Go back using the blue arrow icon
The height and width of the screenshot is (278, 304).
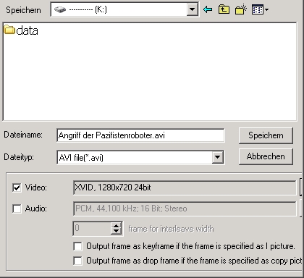(x=208, y=9)
